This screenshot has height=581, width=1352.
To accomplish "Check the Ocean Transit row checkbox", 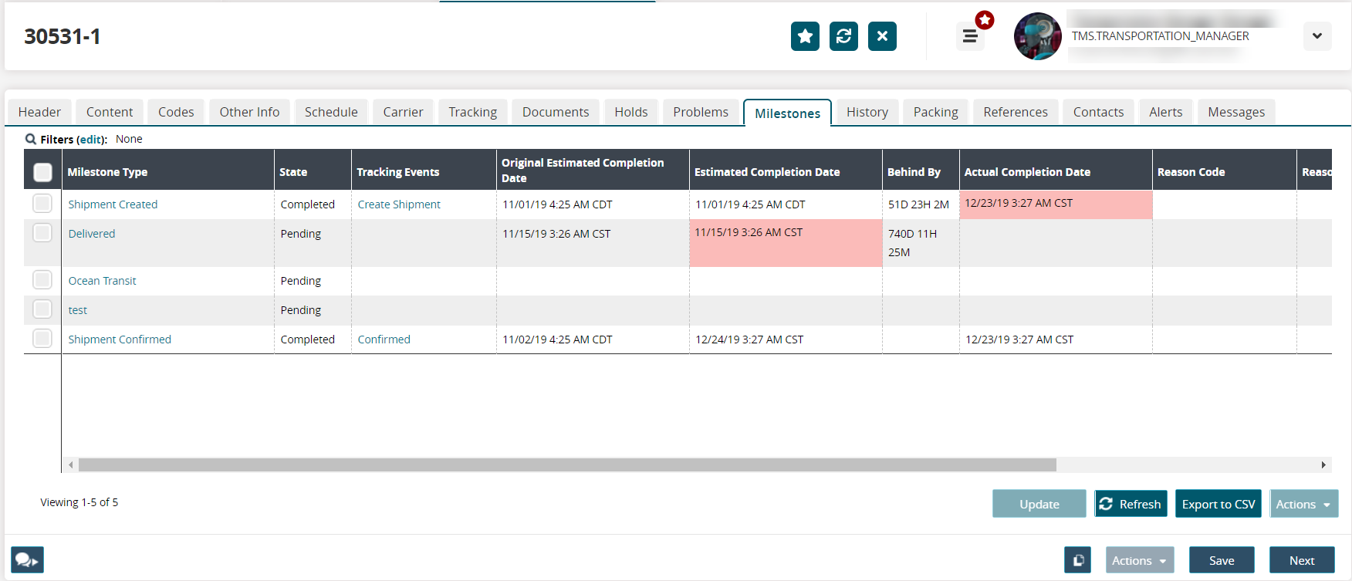I will point(42,280).
